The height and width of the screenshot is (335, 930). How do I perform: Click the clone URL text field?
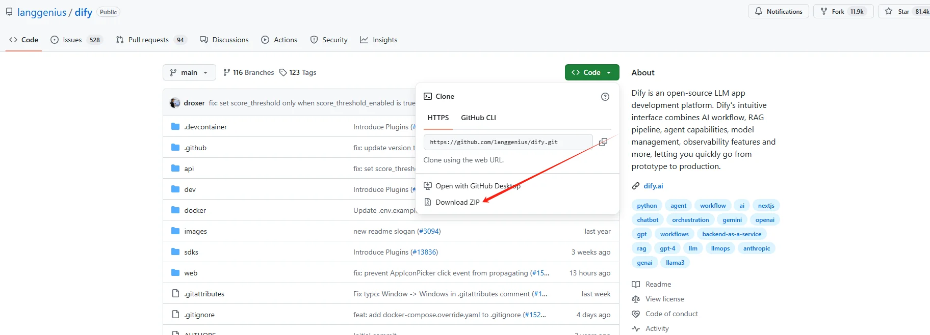(508, 142)
